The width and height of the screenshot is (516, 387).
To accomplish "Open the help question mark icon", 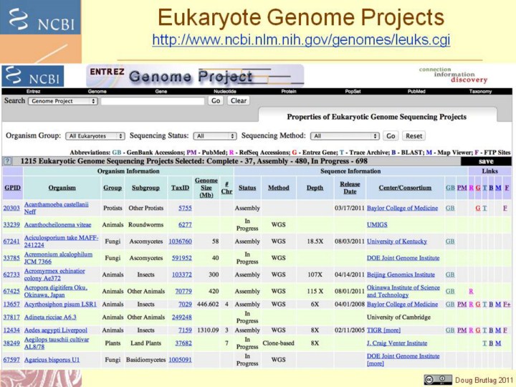I will click(x=8, y=161).
